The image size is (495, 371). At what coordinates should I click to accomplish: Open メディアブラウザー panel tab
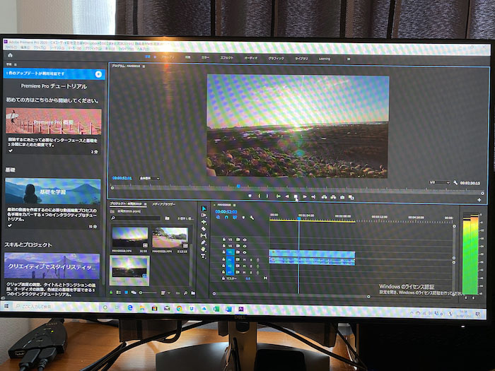(x=163, y=204)
